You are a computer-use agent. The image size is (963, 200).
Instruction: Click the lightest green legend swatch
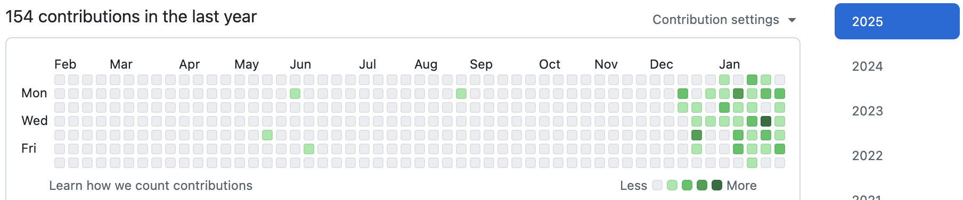[672, 185]
